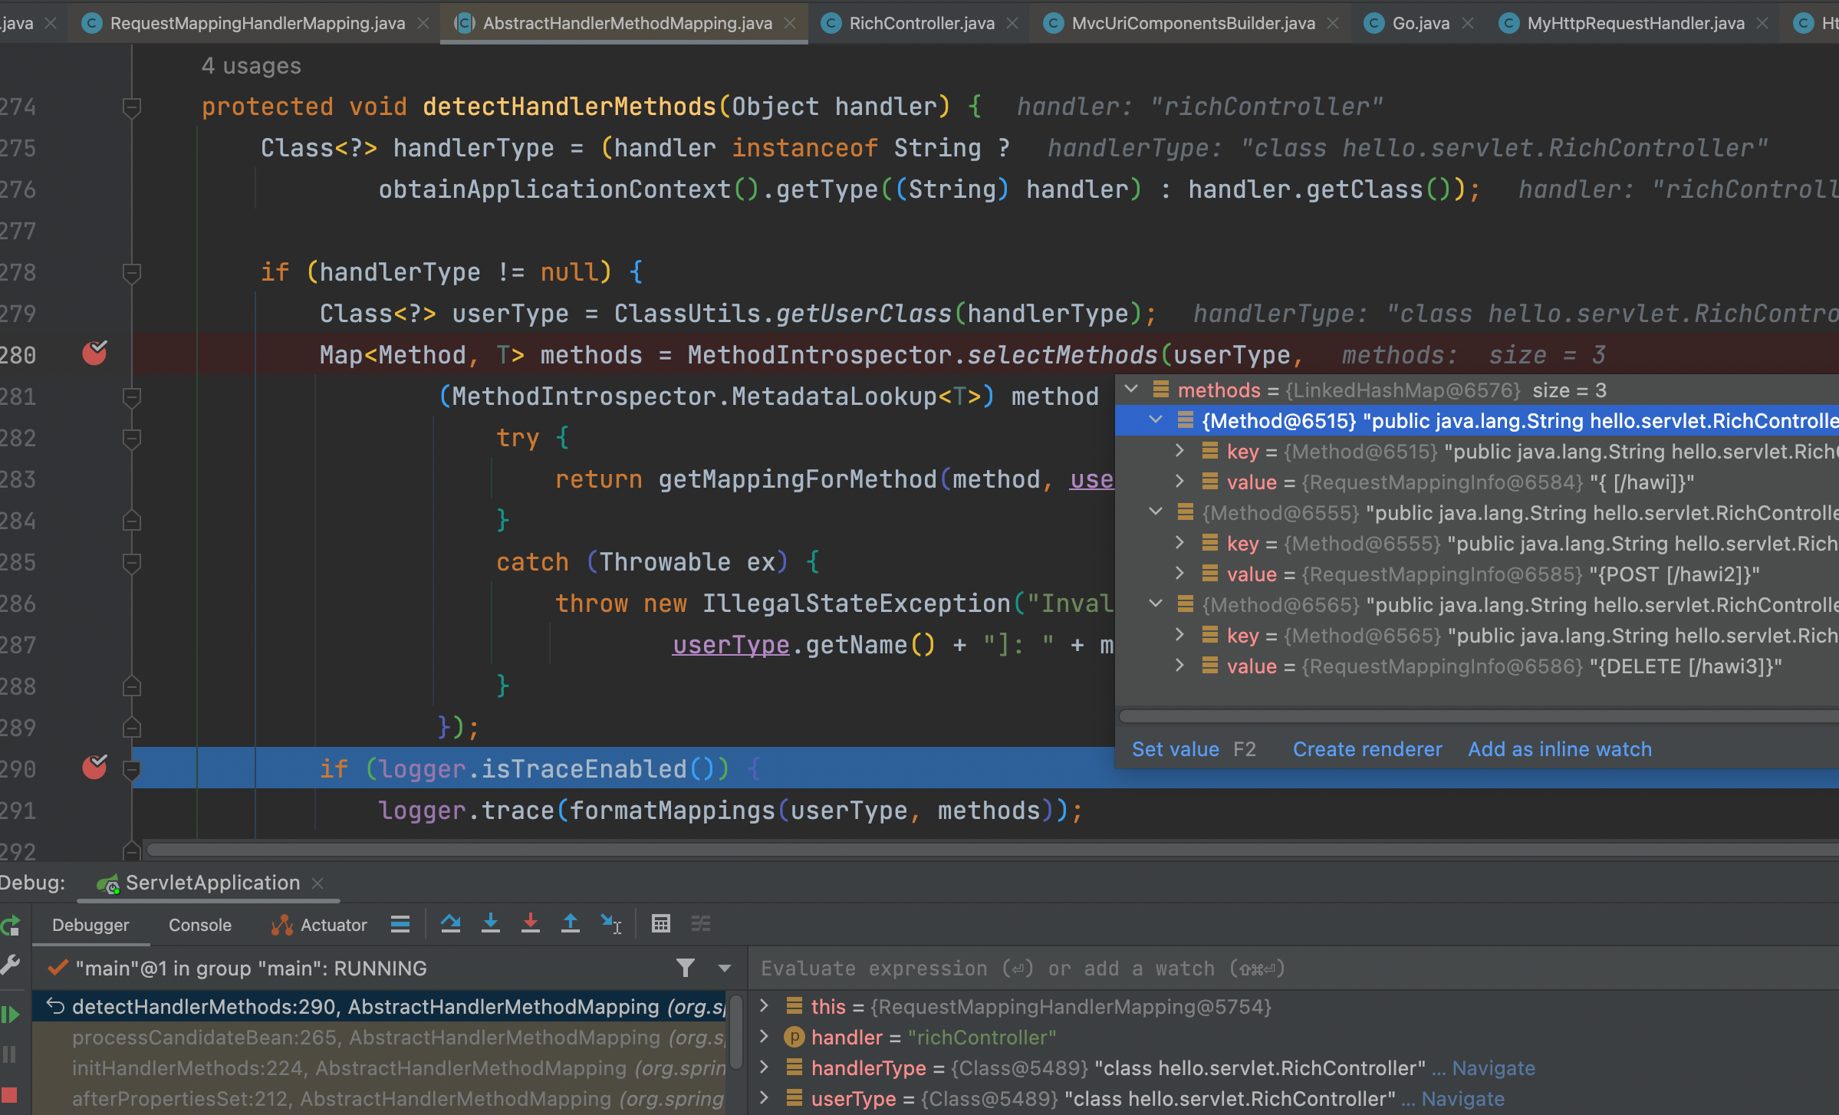Switch to the RichController.java tab
This screenshot has width=1839, height=1115.
(x=921, y=23)
